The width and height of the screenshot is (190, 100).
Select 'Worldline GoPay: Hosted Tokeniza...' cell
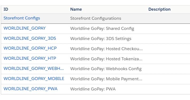tap(106, 59)
